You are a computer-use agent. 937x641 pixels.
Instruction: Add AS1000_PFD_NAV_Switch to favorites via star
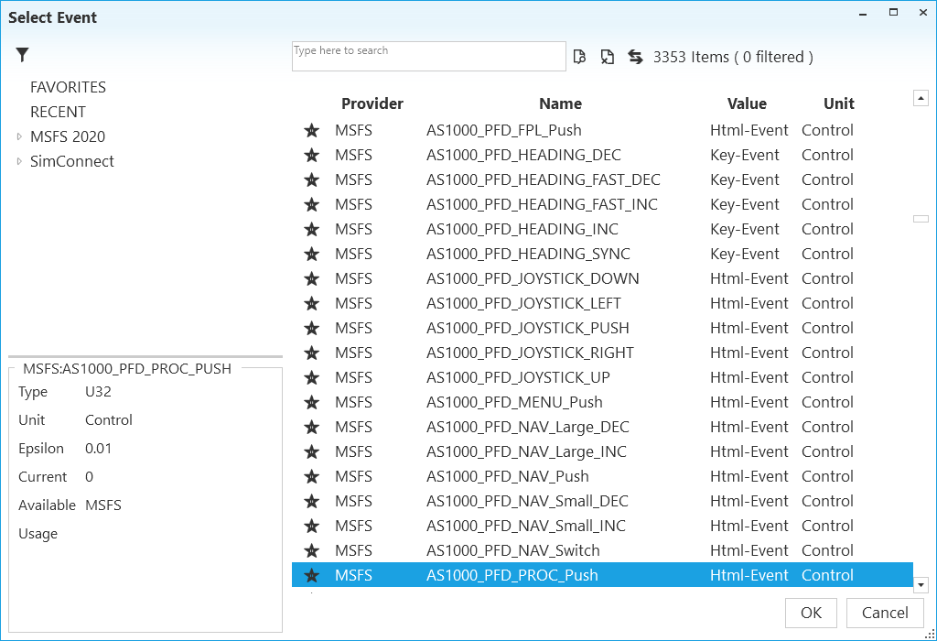311,550
